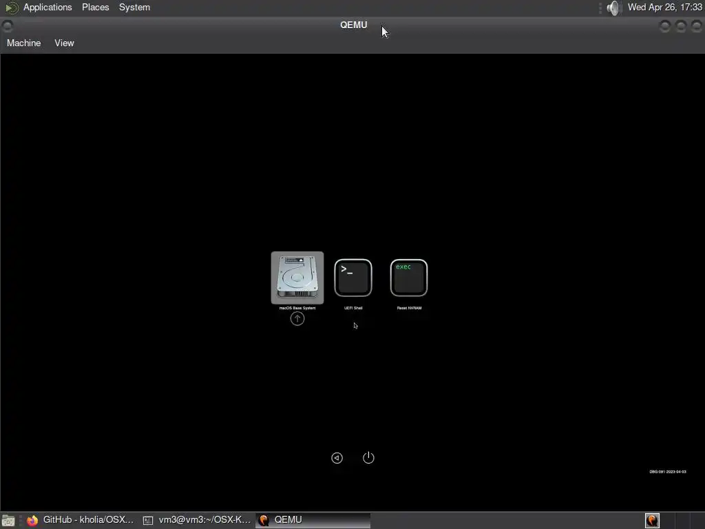
Task: Choose the Reset NVRAM exec icon
Action: [409, 278]
